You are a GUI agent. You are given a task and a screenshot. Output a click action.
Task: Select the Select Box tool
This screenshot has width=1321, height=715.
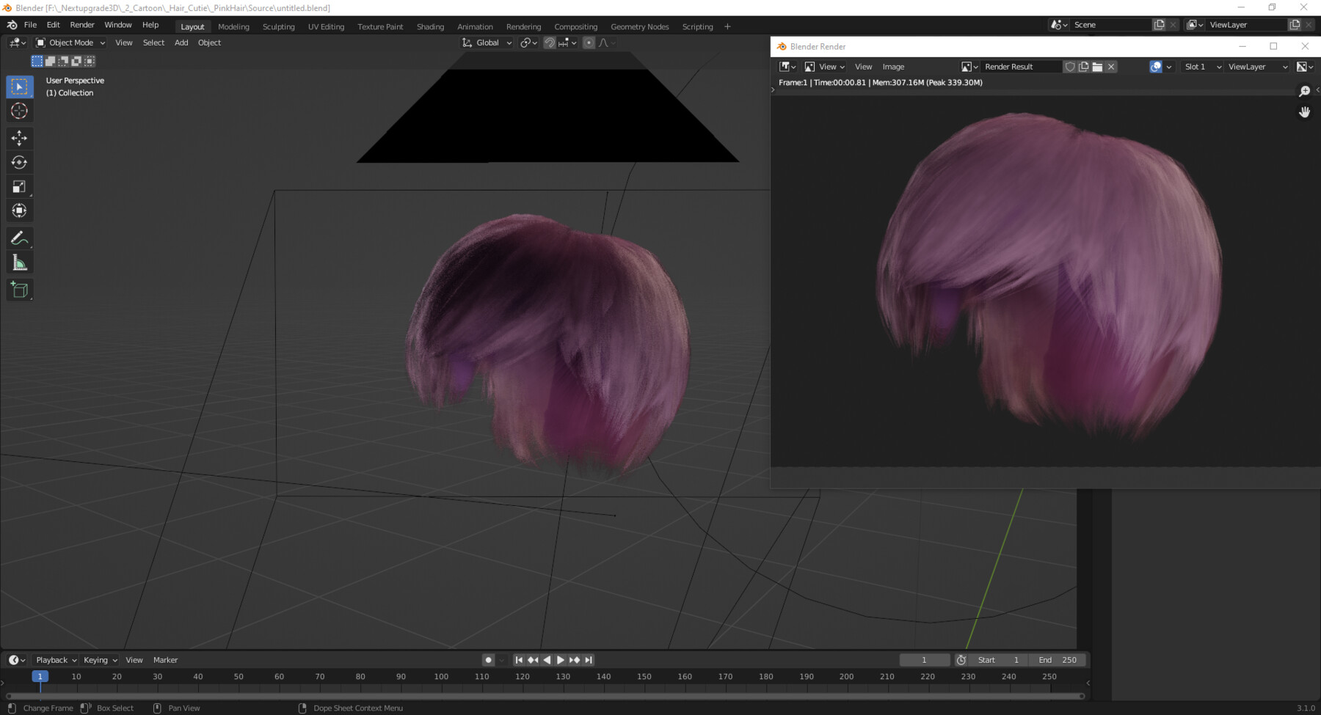pos(20,87)
